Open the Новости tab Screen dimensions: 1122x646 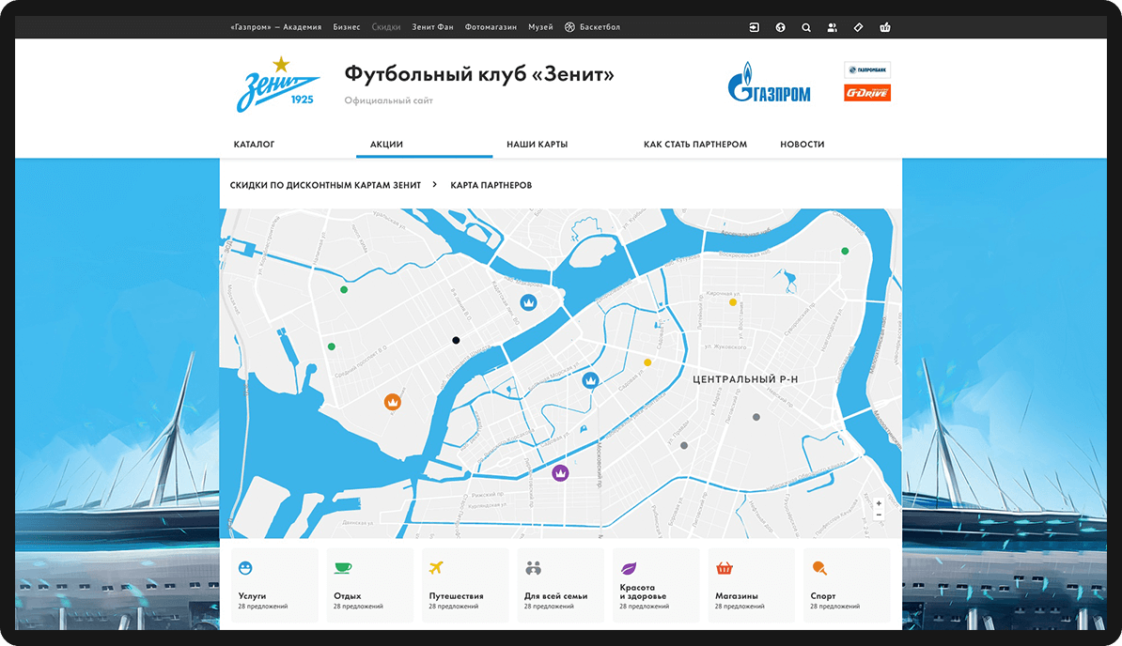(x=803, y=145)
